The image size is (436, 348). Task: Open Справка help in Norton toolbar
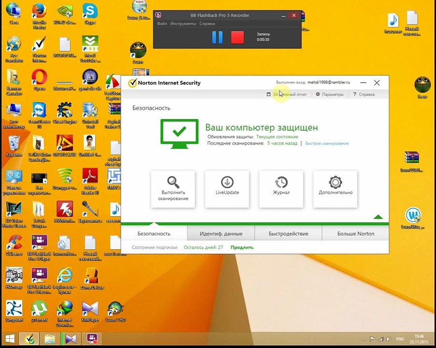coord(364,94)
